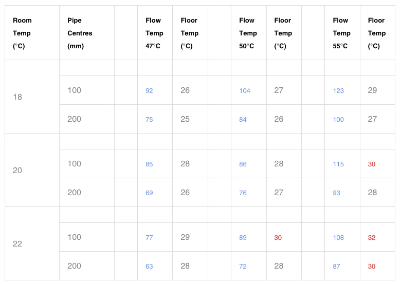The width and height of the screenshot is (401, 284).
Task: Click the red 30 beside 115
Action: click(372, 164)
